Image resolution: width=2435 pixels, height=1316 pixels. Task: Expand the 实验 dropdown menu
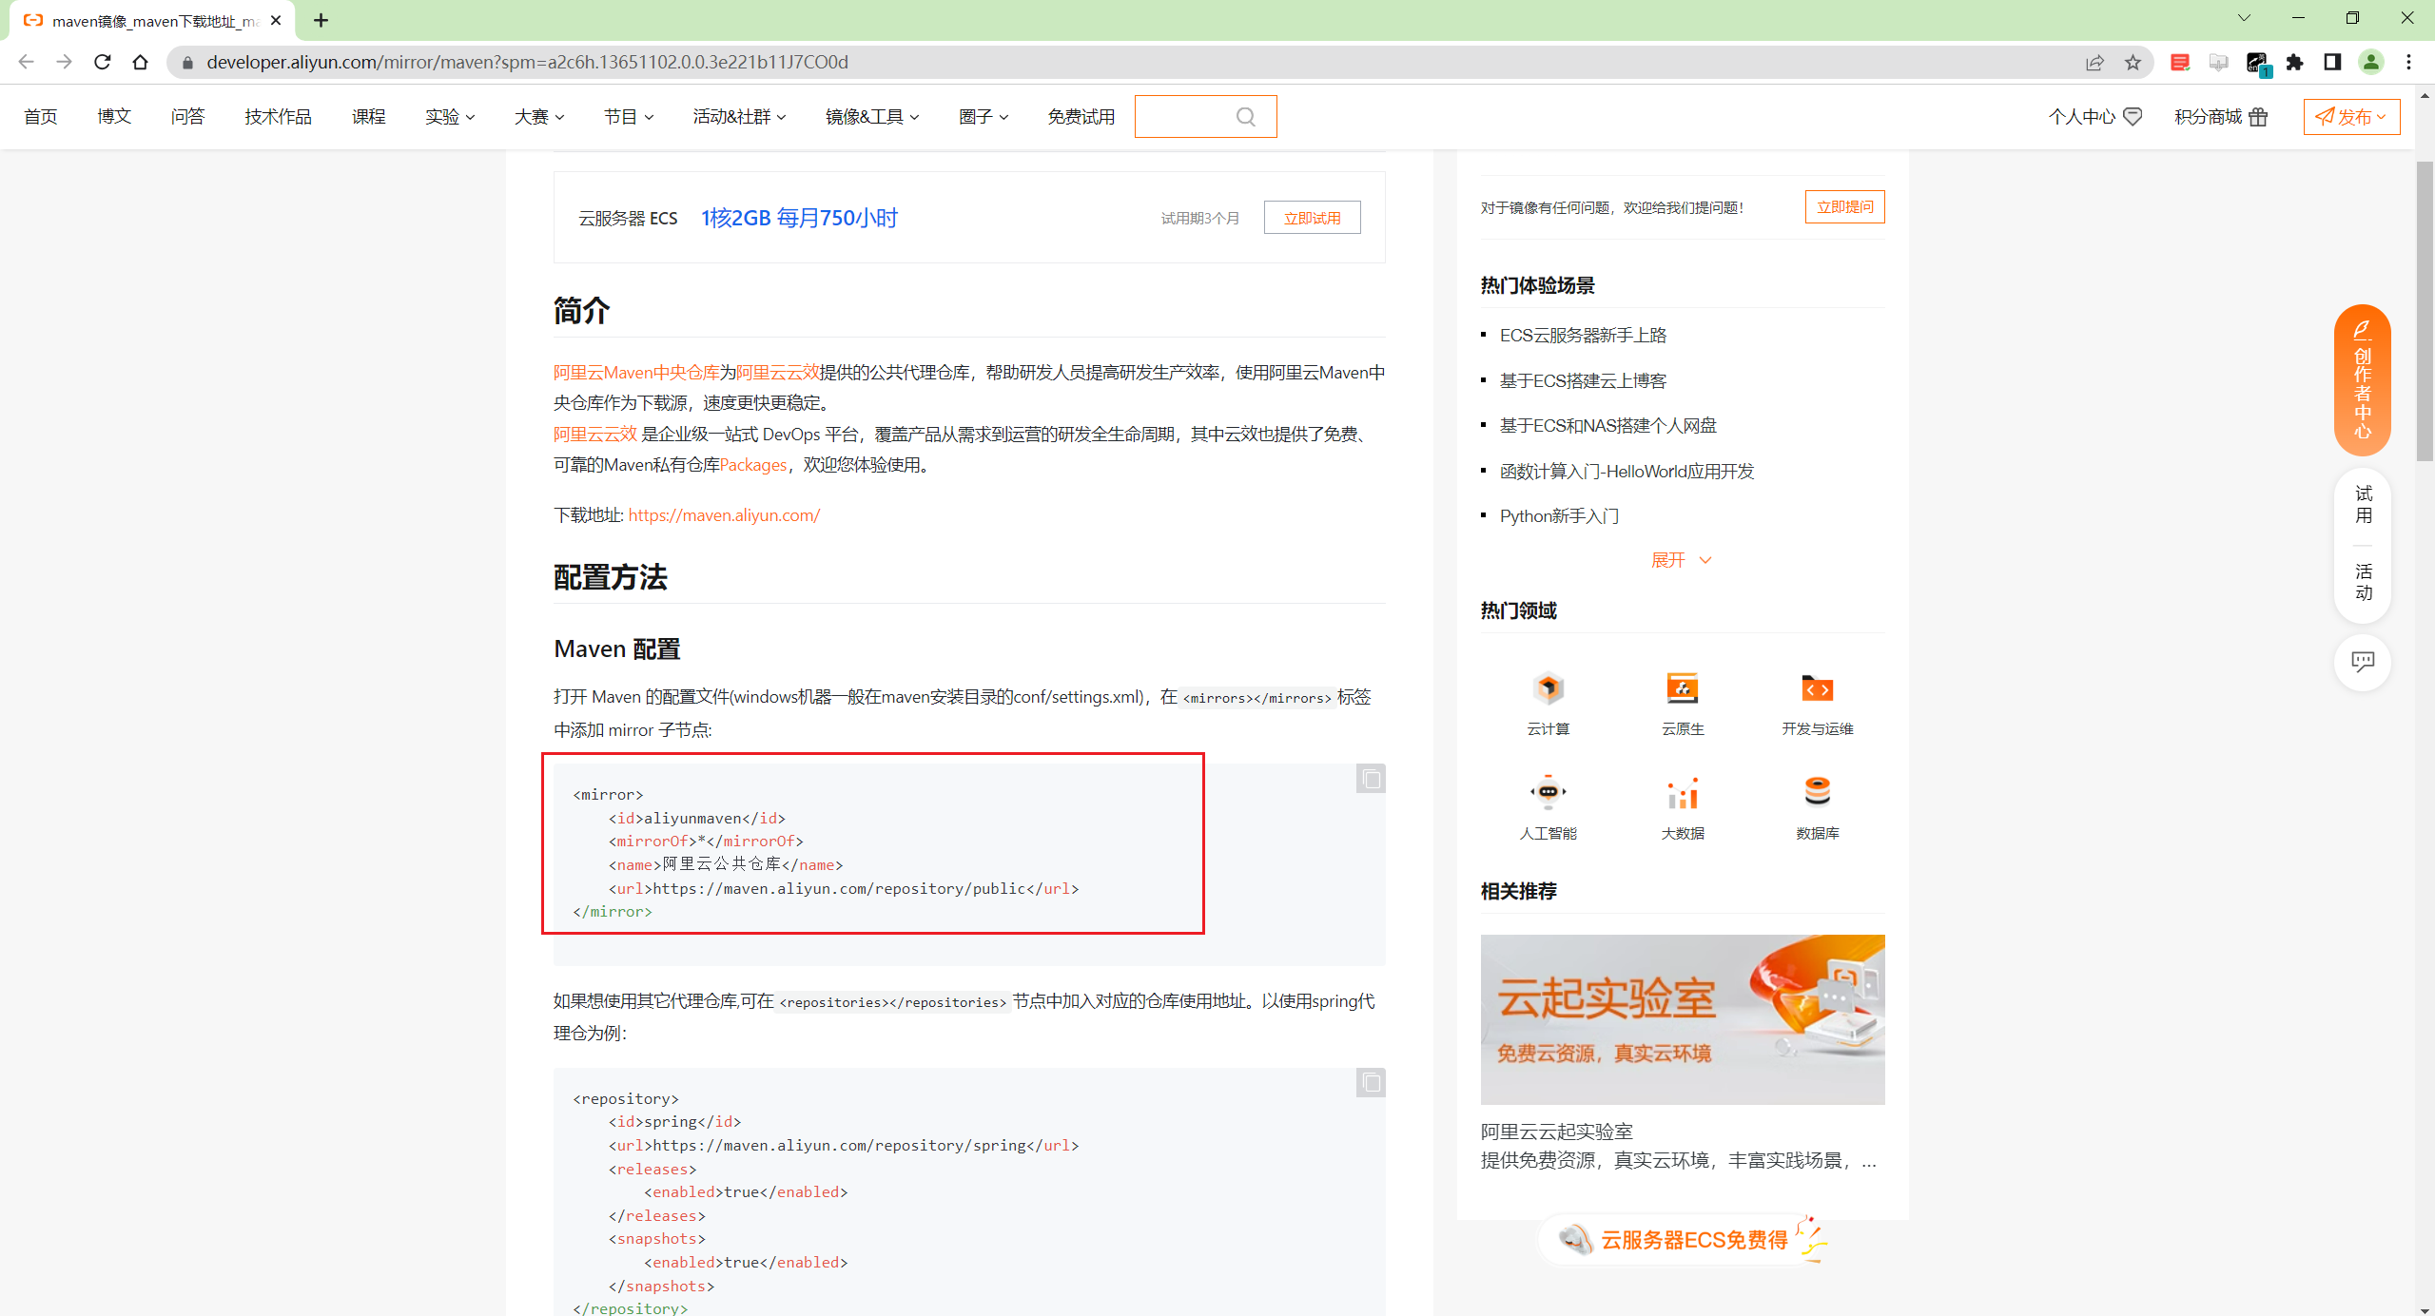[450, 116]
